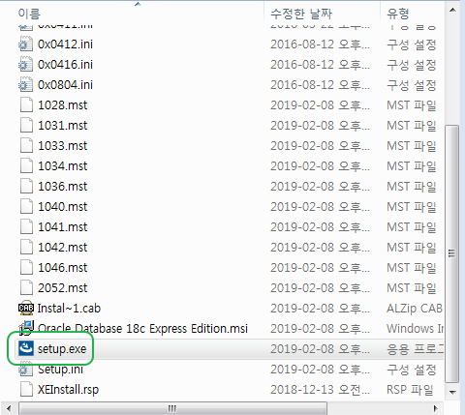Click the 1031.mst file icon

pyautogui.click(x=26, y=126)
